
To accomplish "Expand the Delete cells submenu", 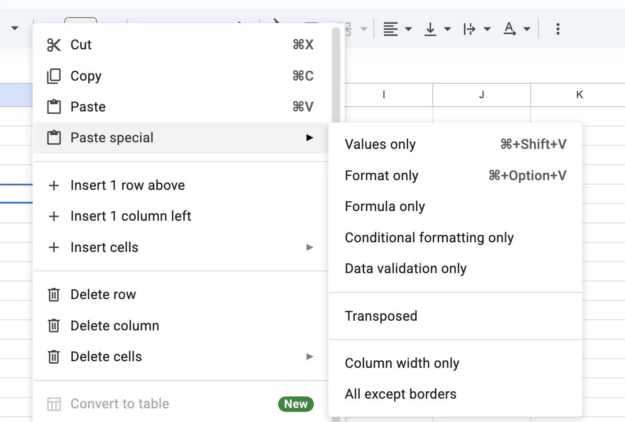I will [310, 356].
